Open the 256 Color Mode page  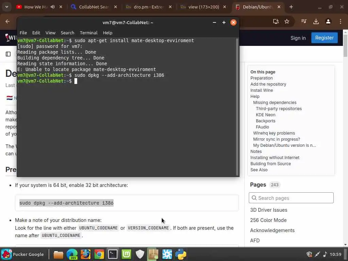click(x=268, y=220)
